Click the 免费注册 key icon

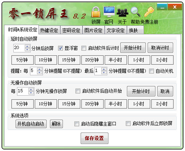tap(149, 12)
